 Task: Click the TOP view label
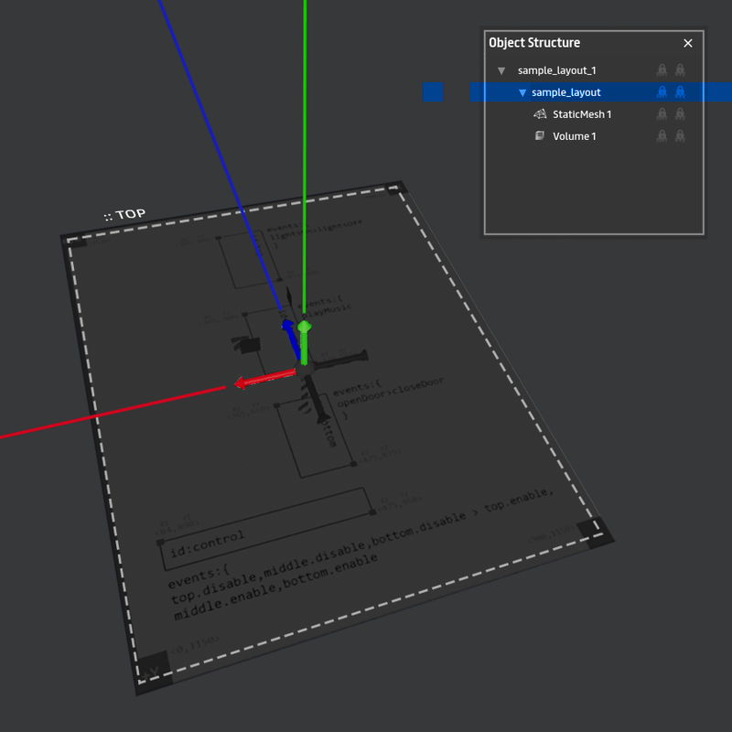click(125, 215)
